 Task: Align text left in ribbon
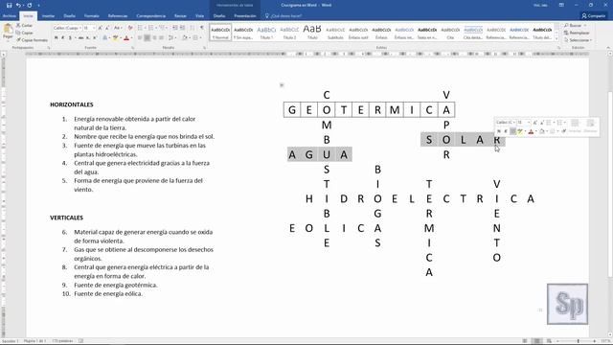140,38
